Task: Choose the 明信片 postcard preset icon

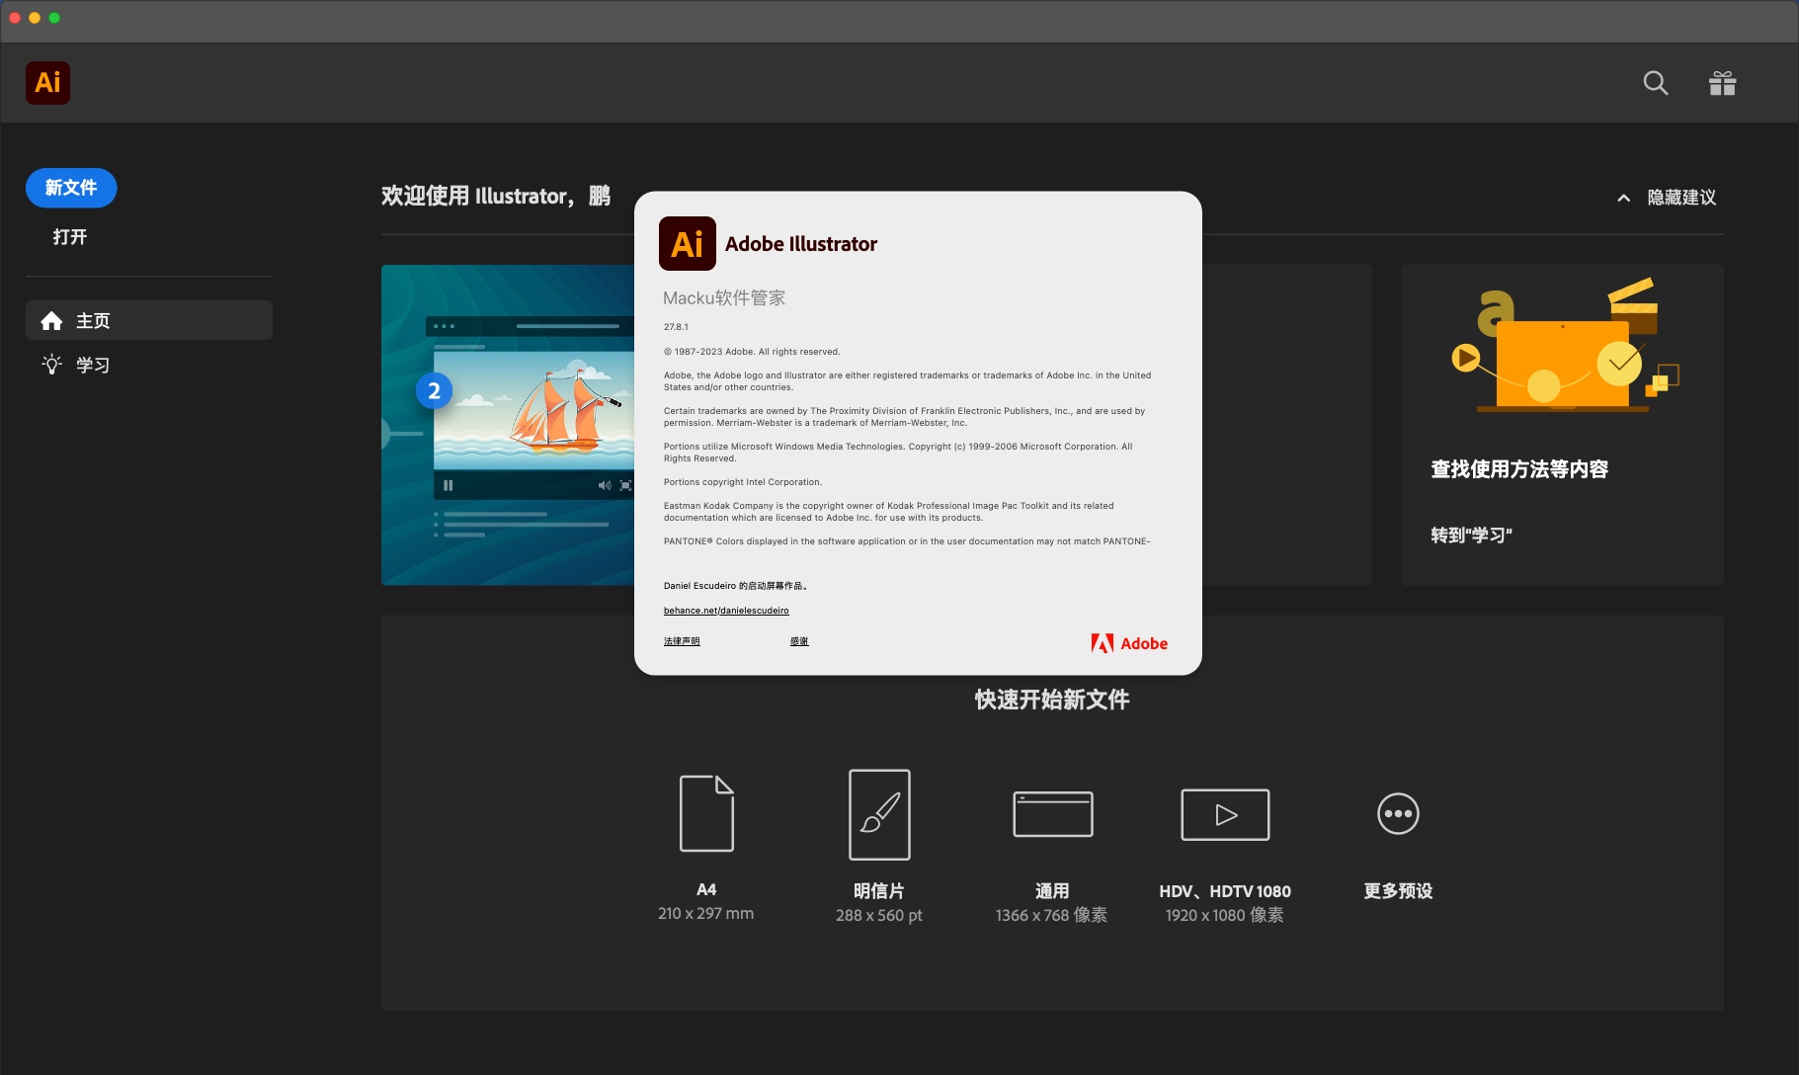Action: pos(879,814)
